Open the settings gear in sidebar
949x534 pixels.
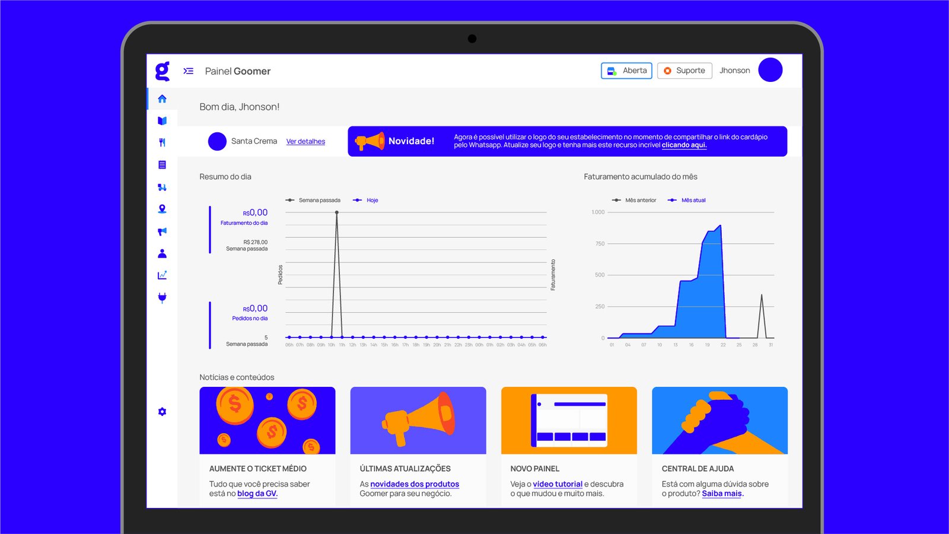tap(162, 412)
